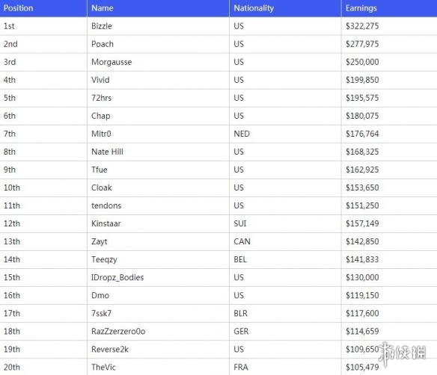
Task: Select the name Morgausse
Action: point(111,62)
